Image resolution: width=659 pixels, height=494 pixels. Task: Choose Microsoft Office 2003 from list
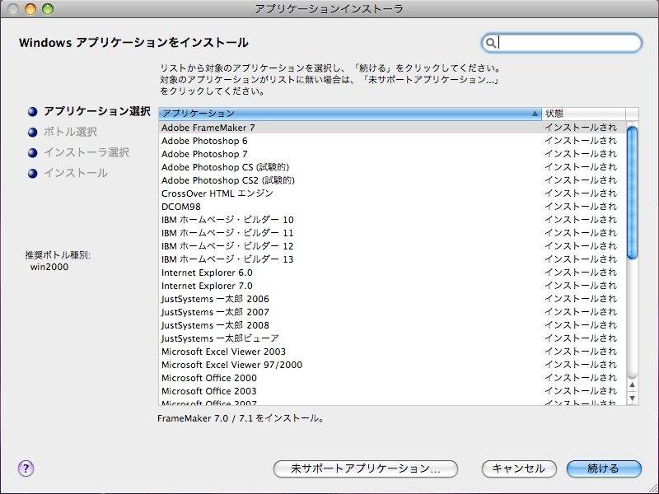[x=208, y=391]
